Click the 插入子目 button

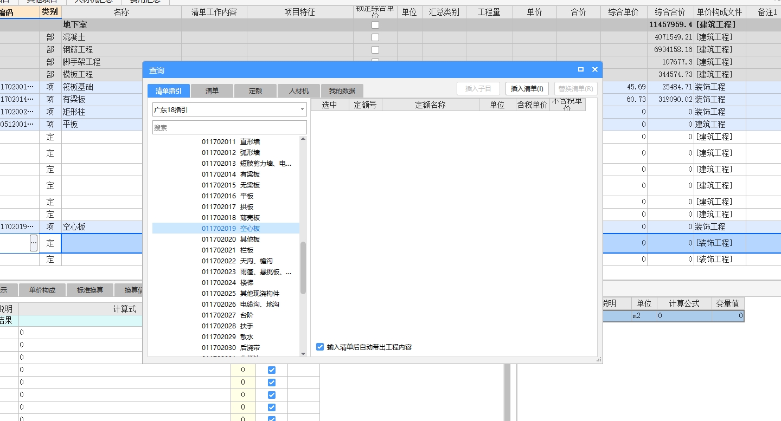[x=478, y=89]
